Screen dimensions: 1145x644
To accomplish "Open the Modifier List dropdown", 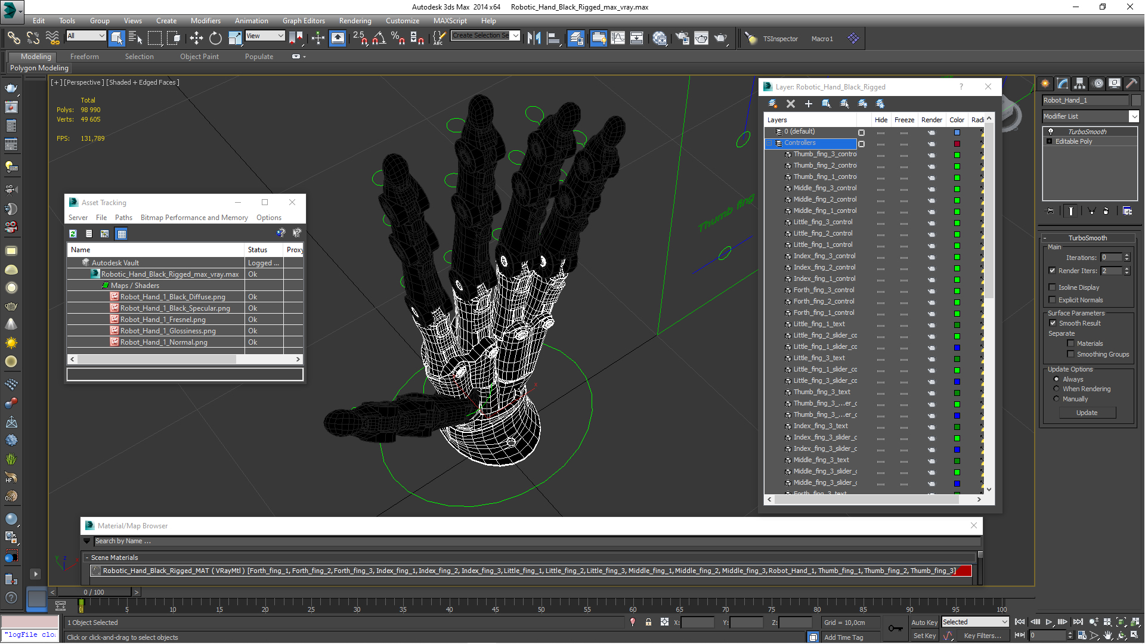I will click(1134, 116).
